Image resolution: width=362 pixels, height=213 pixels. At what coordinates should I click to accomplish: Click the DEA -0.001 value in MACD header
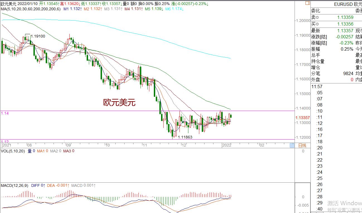(x=58, y=185)
